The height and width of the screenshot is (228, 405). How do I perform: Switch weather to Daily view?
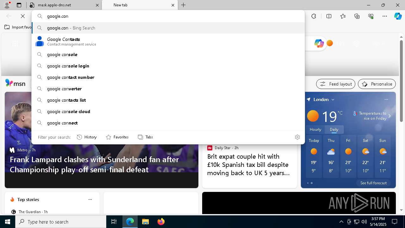click(334, 129)
